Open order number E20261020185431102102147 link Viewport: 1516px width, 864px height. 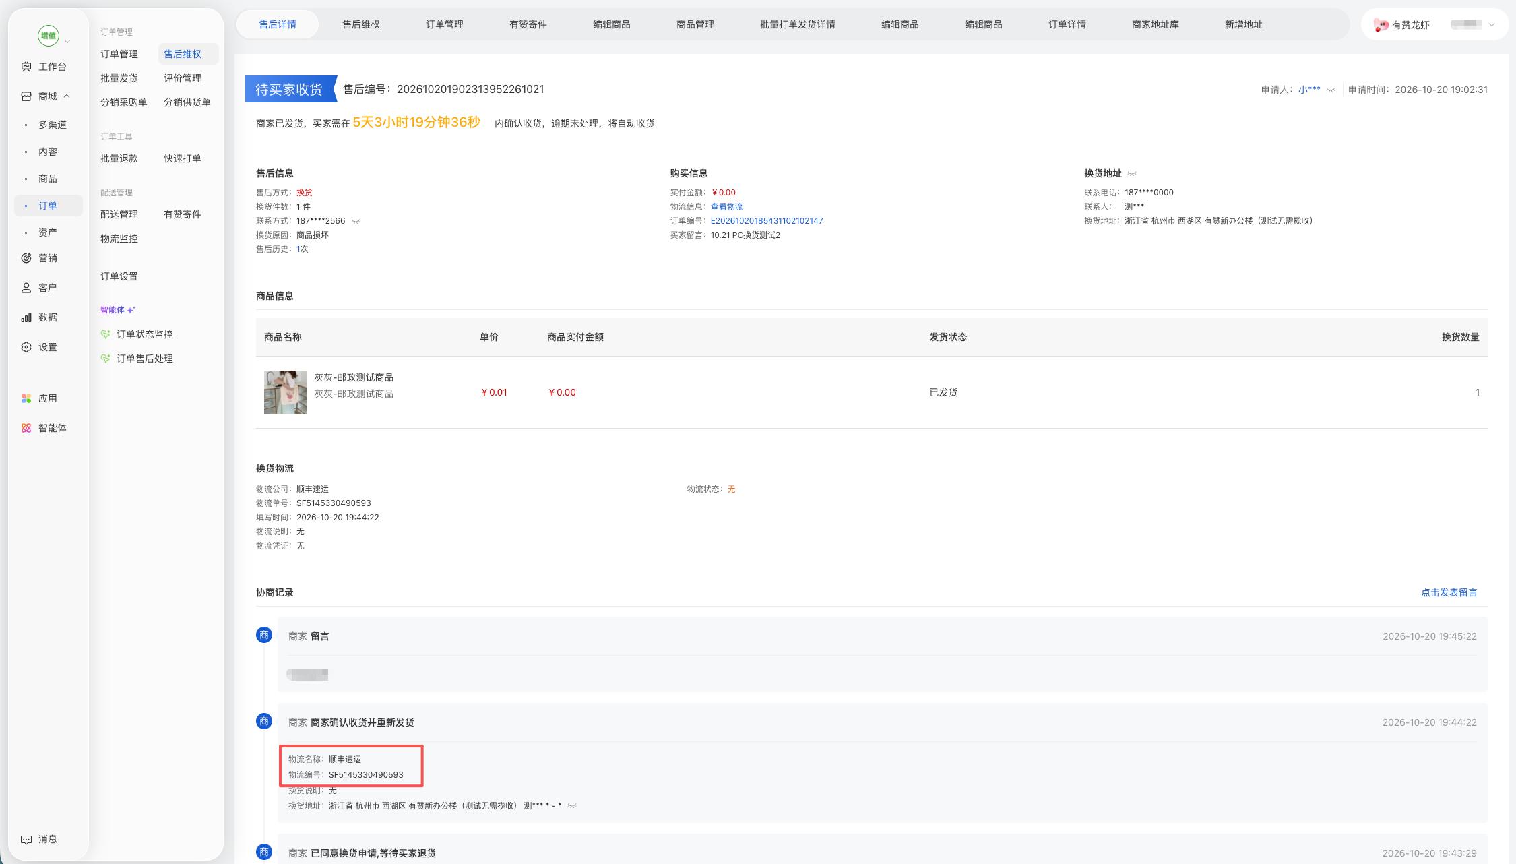tap(767, 221)
